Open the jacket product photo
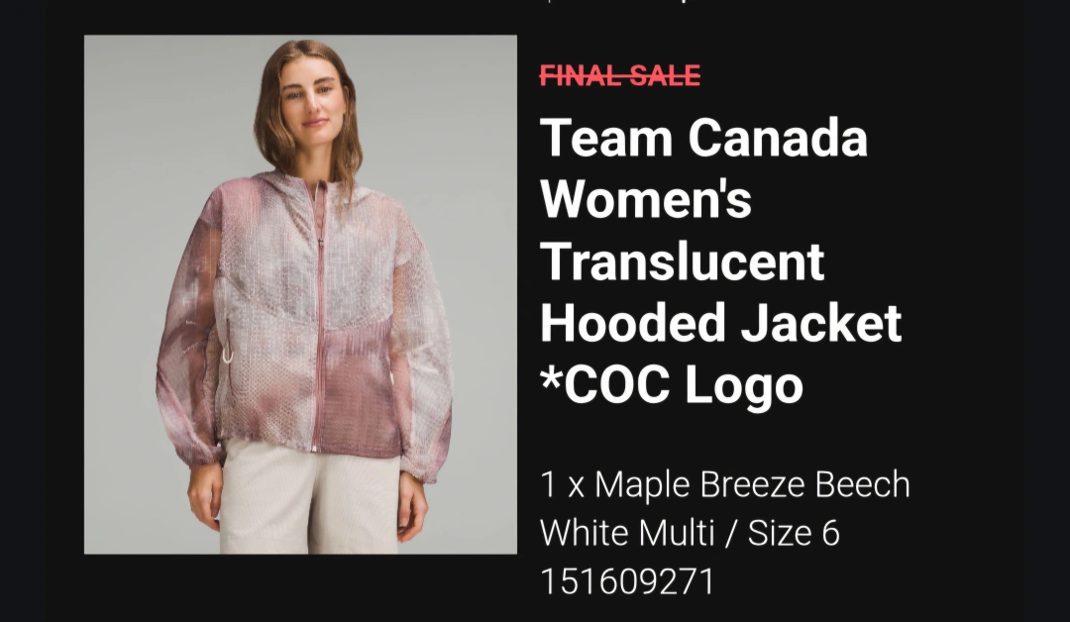The height and width of the screenshot is (622, 1070). [x=300, y=294]
